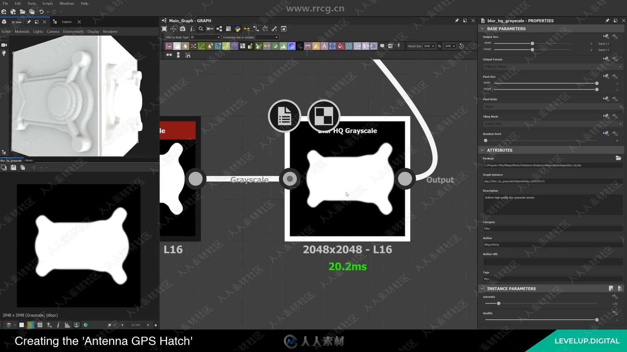Add a Gradient Map node (rainbow circle icon)
This screenshot has width=627, height=352.
pos(292,46)
